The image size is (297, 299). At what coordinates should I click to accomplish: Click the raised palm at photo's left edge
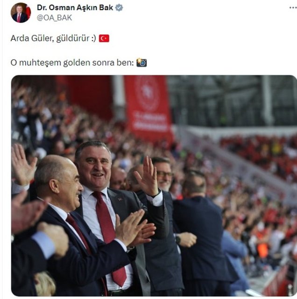23,165
